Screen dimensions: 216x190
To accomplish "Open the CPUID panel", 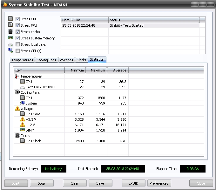I will (x=133, y=183).
